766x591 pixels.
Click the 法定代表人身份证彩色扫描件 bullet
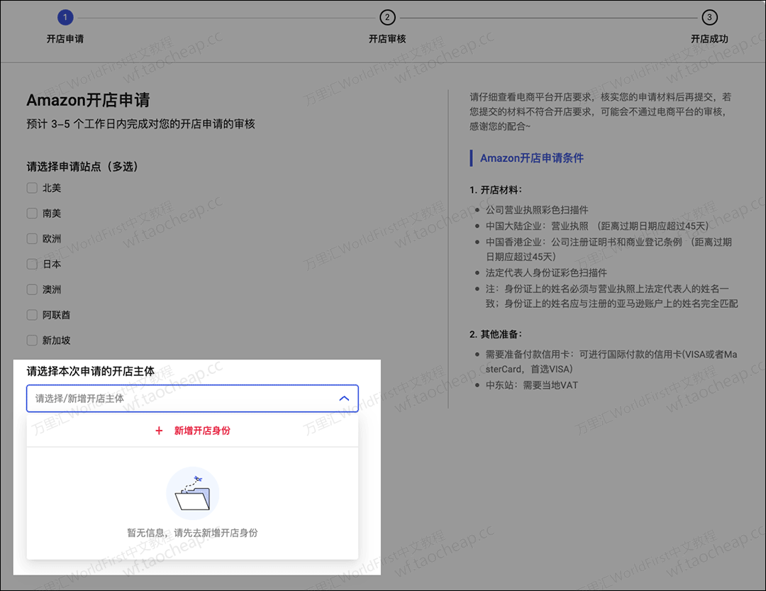[x=546, y=272]
